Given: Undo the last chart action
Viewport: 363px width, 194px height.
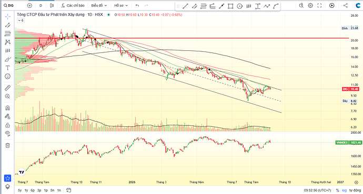Looking at the screenshot, I should click(x=137, y=5).
